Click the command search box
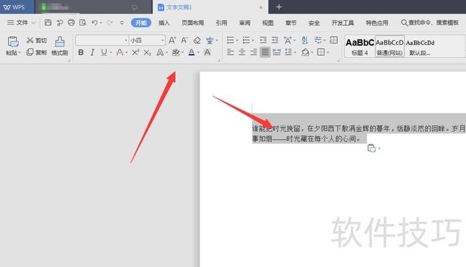Image resolution: width=466 pixels, height=267 pixels. [430, 23]
